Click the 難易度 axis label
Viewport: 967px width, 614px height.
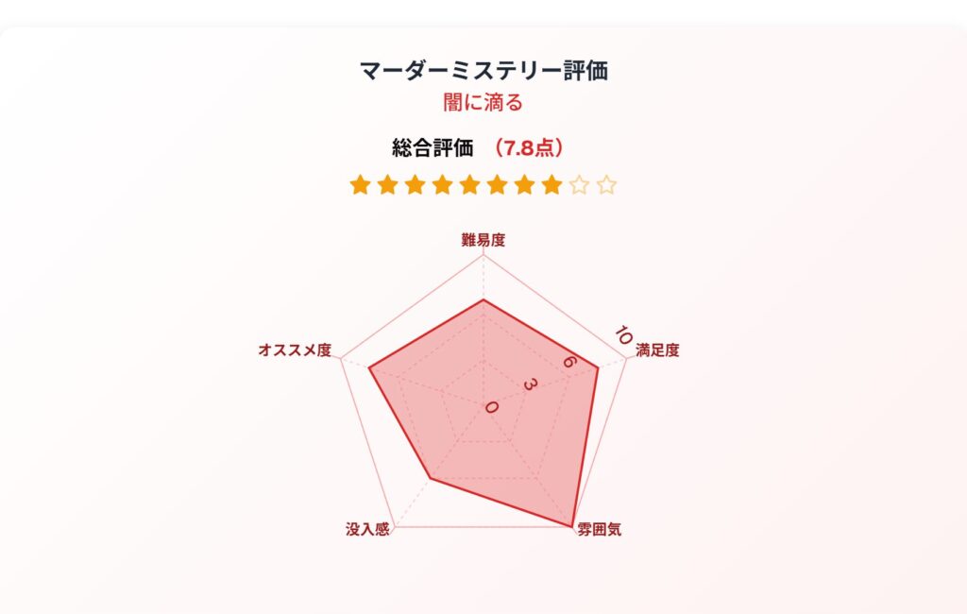[483, 240]
